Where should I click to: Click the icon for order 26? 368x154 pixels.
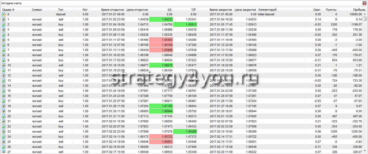coord(4,147)
